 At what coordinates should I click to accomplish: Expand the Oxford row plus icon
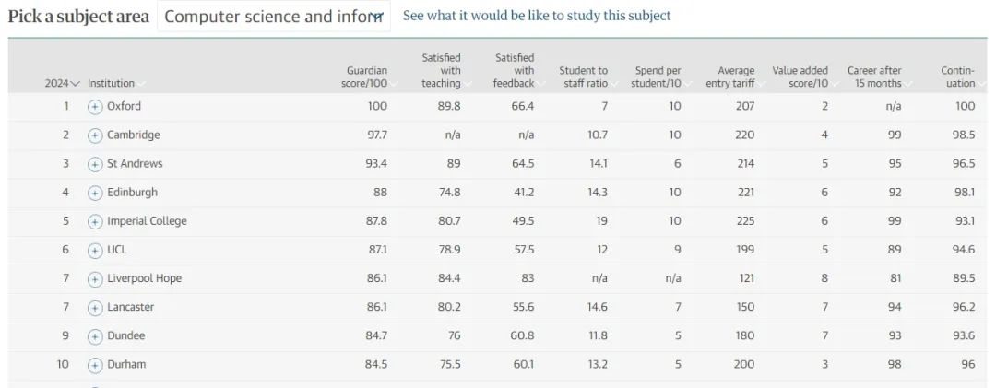95,107
